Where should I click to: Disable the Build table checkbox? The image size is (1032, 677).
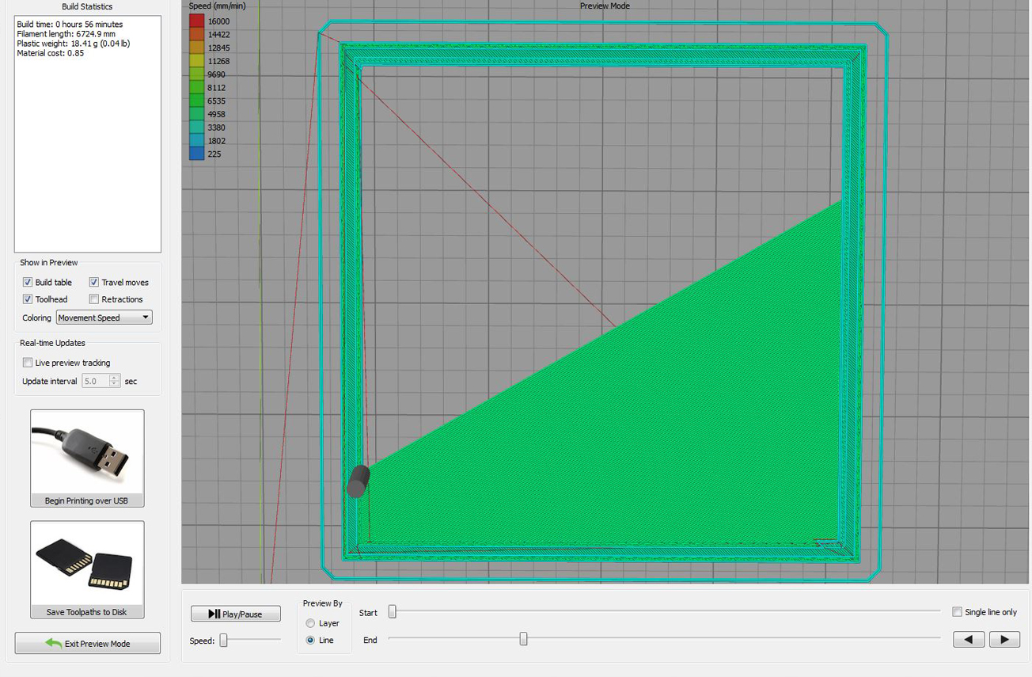pos(28,283)
